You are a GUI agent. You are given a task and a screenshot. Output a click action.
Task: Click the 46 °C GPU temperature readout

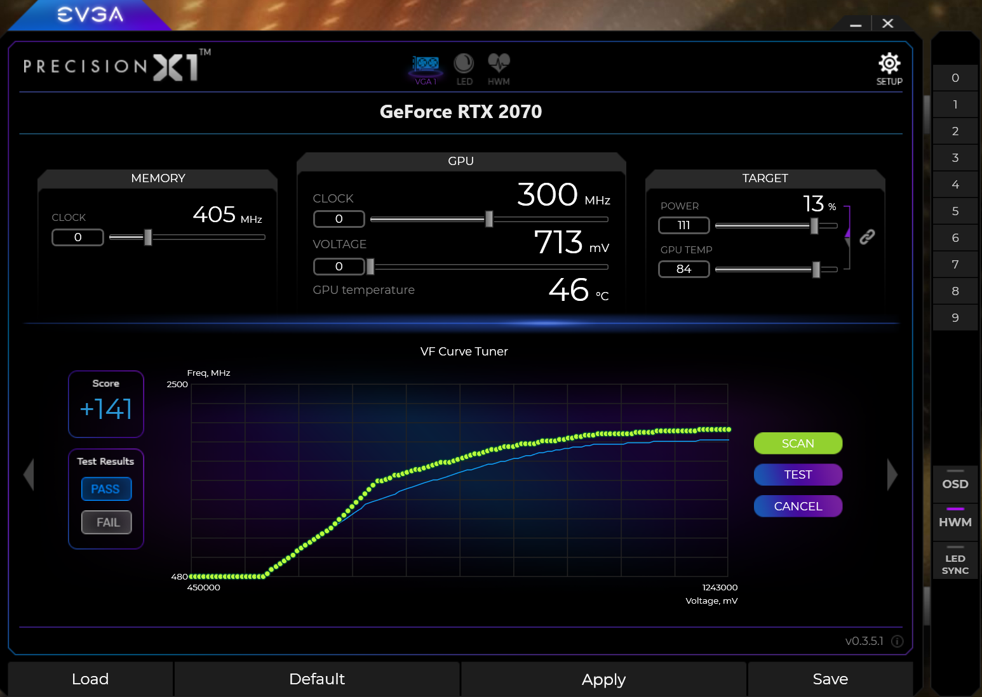[x=579, y=290]
